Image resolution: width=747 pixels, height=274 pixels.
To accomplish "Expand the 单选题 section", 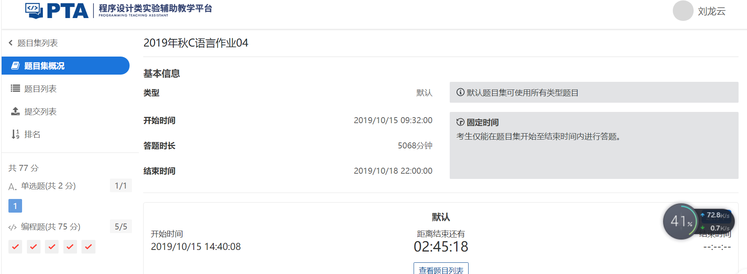I will click(x=48, y=186).
